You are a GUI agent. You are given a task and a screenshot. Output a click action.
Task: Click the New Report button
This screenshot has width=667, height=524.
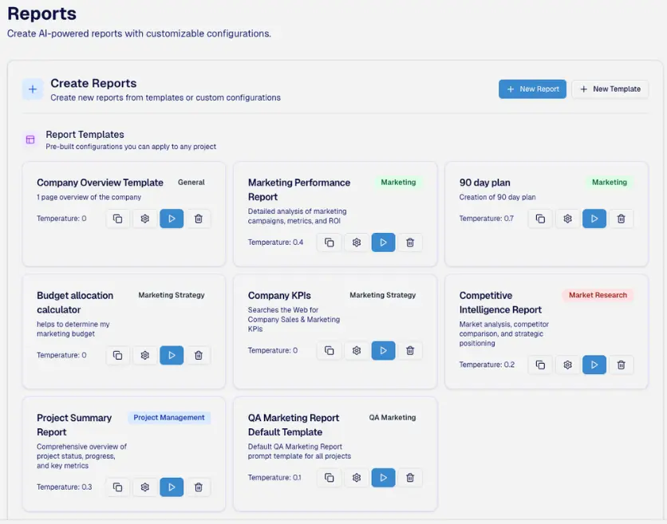click(532, 89)
